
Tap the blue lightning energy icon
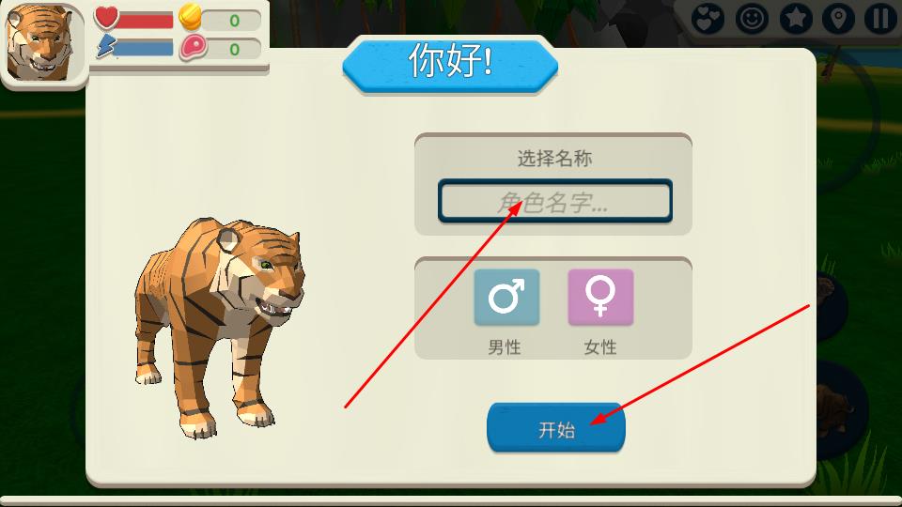coord(106,46)
